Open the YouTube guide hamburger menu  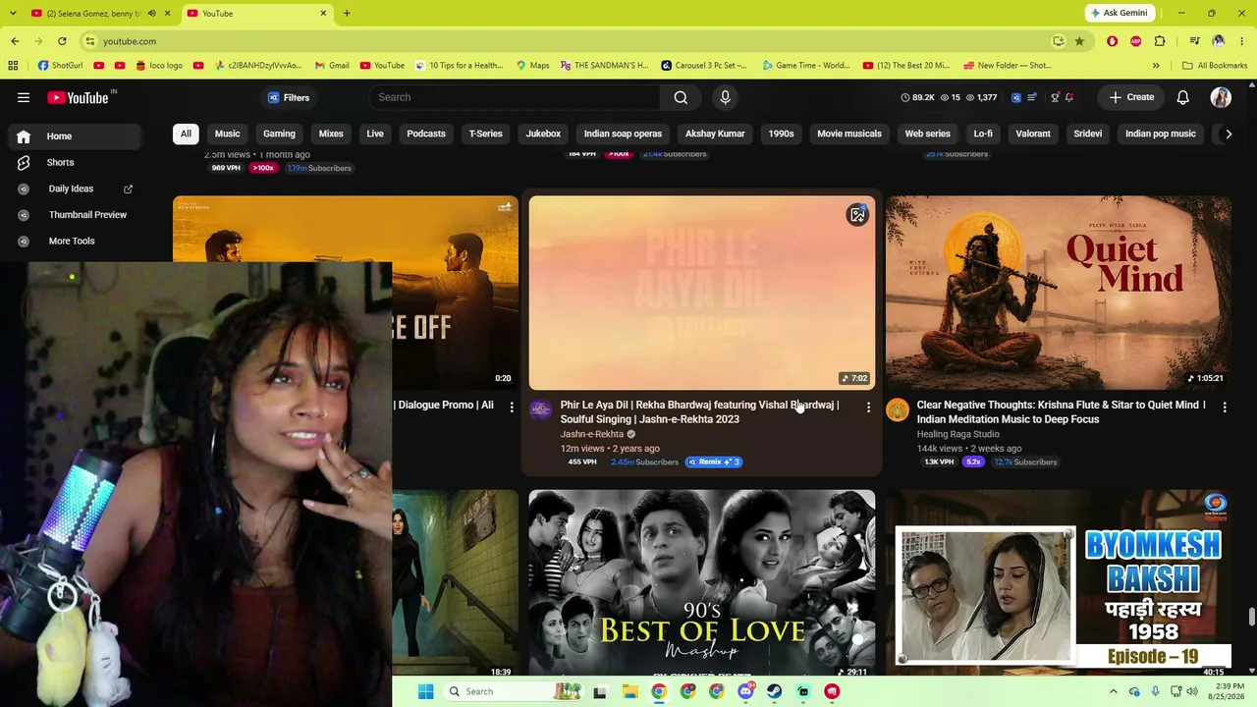(24, 97)
